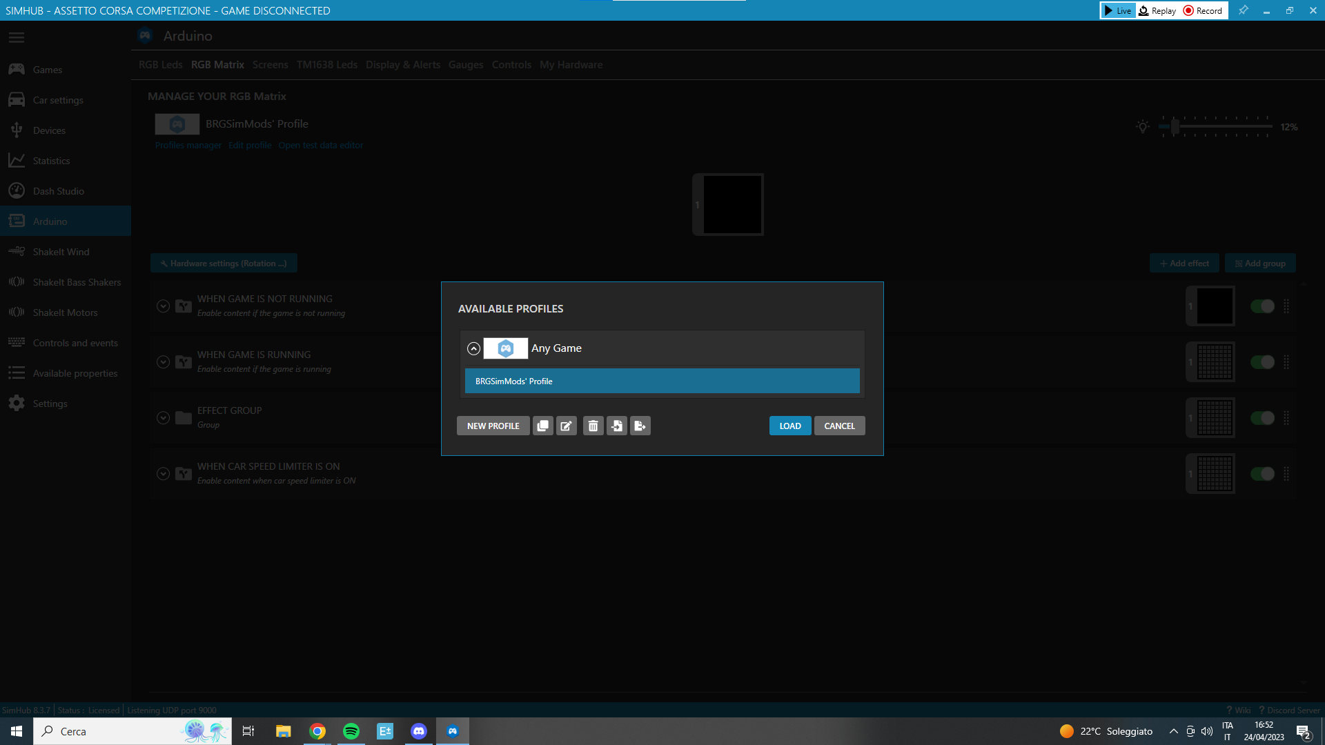The width and height of the screenshot is (1325, 745).
Task: Open ShakeIt Motors in sidebar
Action: point(66,312)
